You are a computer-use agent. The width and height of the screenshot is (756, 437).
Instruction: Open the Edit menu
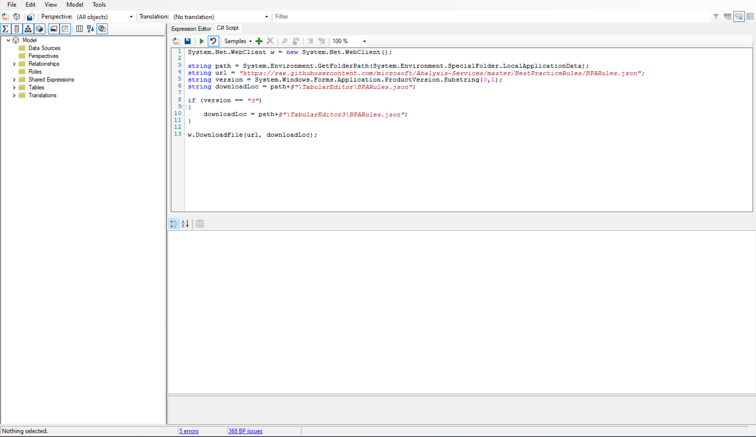point(30,5)
